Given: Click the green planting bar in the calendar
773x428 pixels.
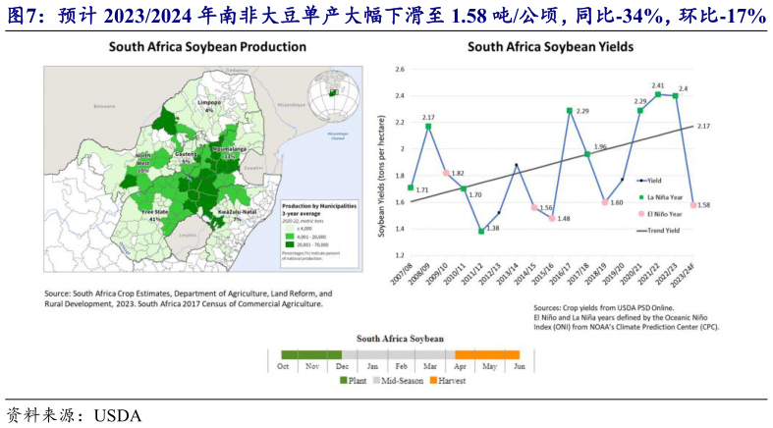Looking at the screenshot, I should click(311, 354).
